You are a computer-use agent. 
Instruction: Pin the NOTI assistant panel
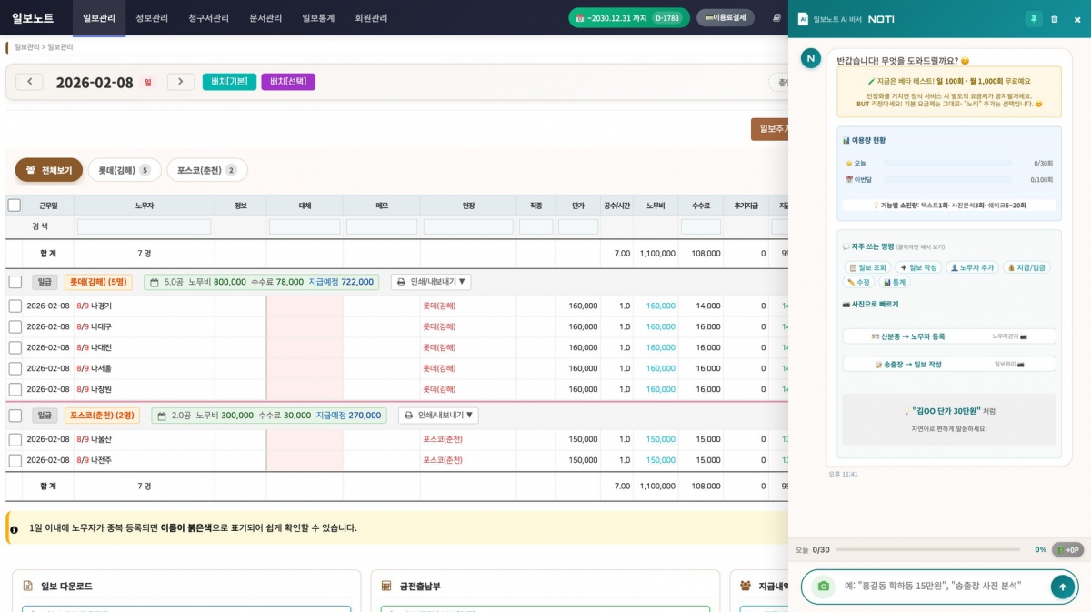coord(1034,19)
